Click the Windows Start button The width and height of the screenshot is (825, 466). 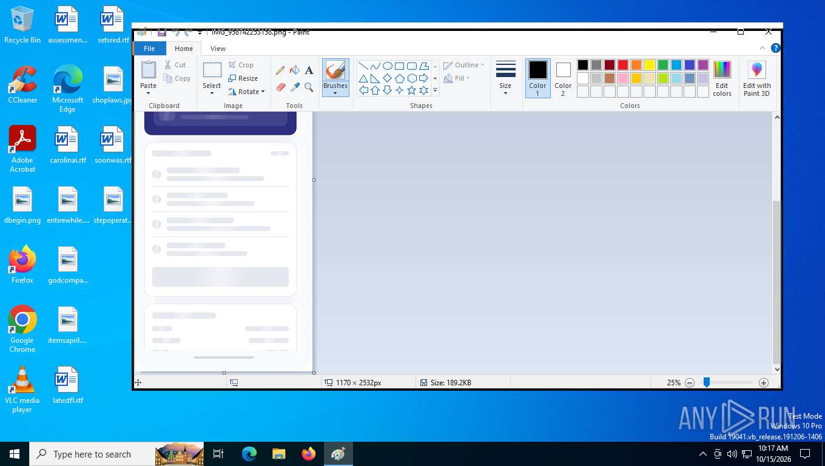point(15,454)
